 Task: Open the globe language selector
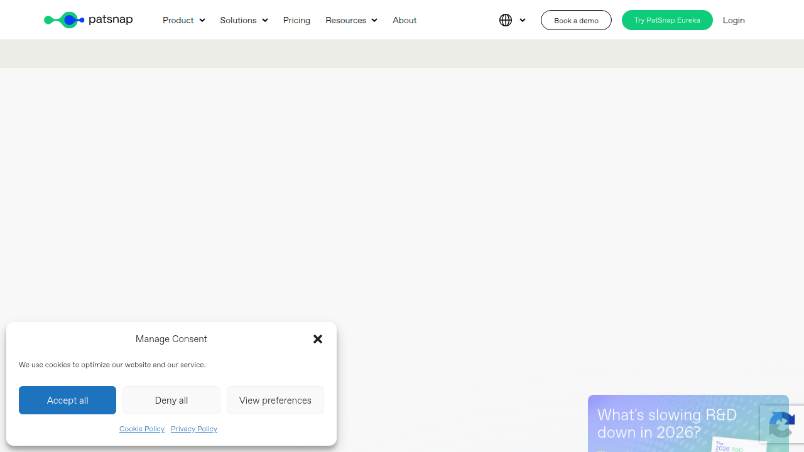pyautogui.click(x=506, y=20)
